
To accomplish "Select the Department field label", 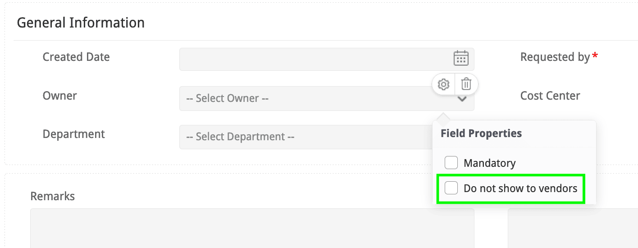I will [x=74, y=134].
